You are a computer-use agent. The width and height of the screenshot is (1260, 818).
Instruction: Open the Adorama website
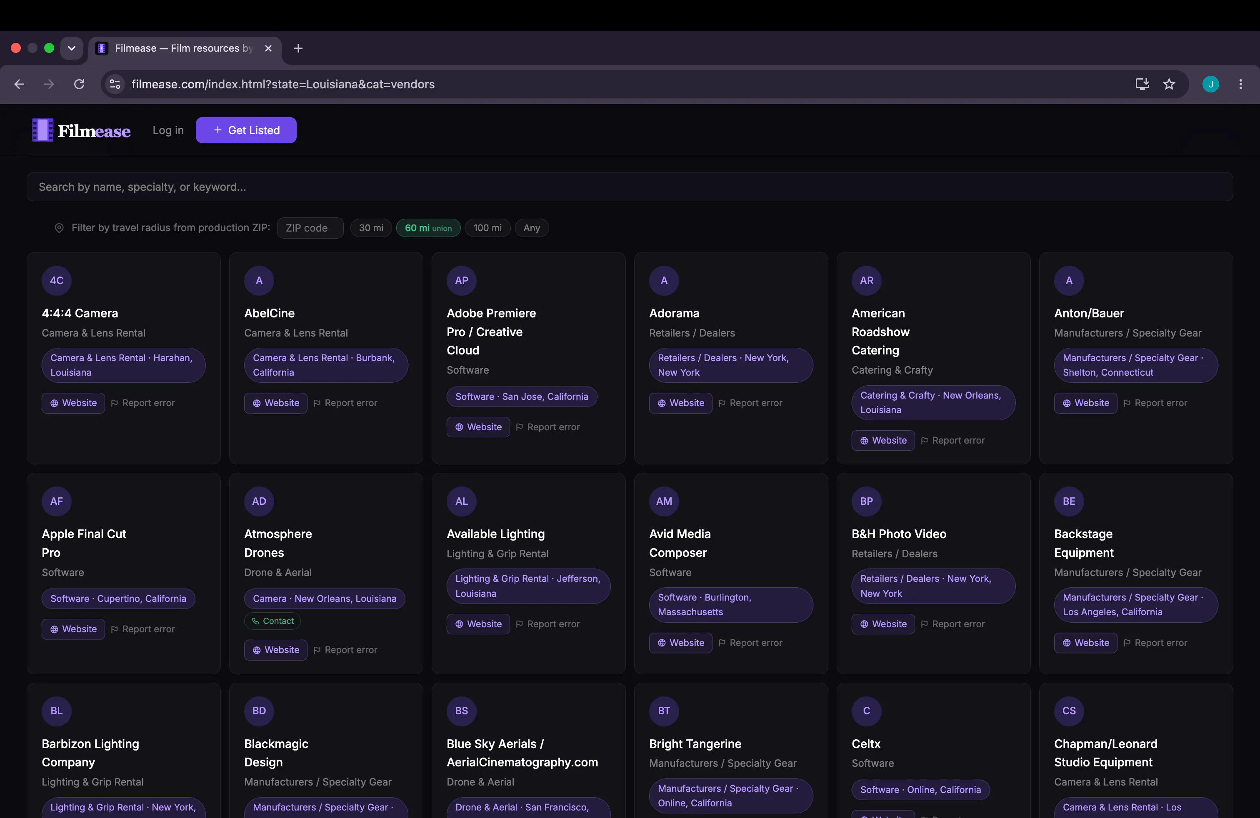tap(681, 403)
